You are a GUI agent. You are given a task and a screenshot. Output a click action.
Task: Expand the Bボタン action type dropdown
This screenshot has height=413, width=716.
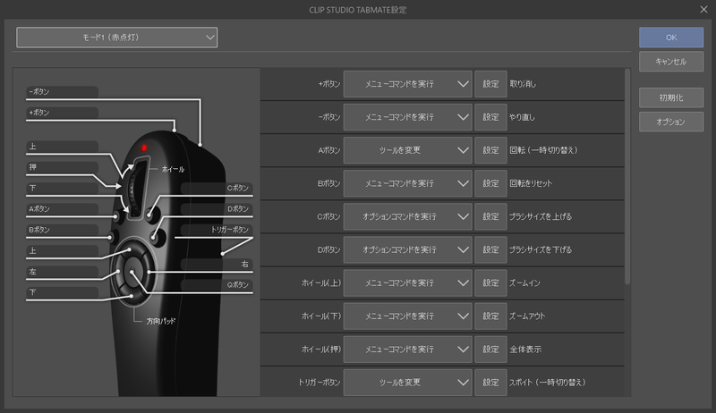coord(408,183)
